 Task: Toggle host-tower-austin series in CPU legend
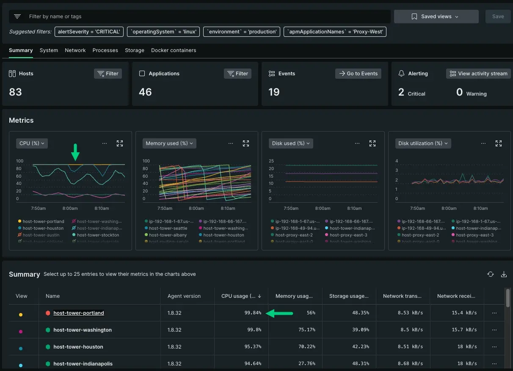[41, 235]
